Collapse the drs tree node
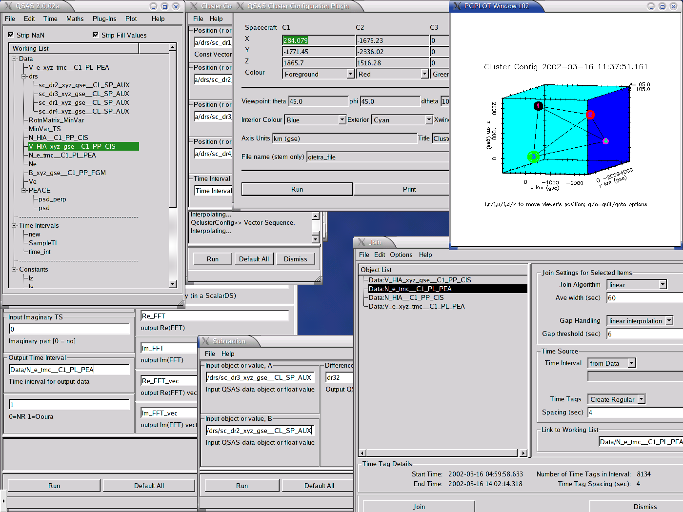Image resolution: width=683 pixels, height=512 pixels. 24,76
